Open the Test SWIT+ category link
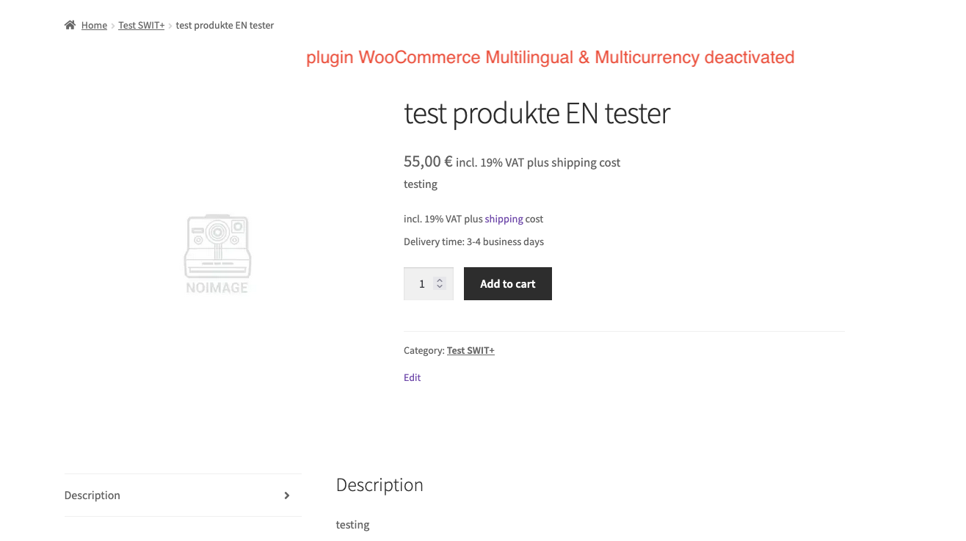Viewport: 966px width, 541px height. 471,350
